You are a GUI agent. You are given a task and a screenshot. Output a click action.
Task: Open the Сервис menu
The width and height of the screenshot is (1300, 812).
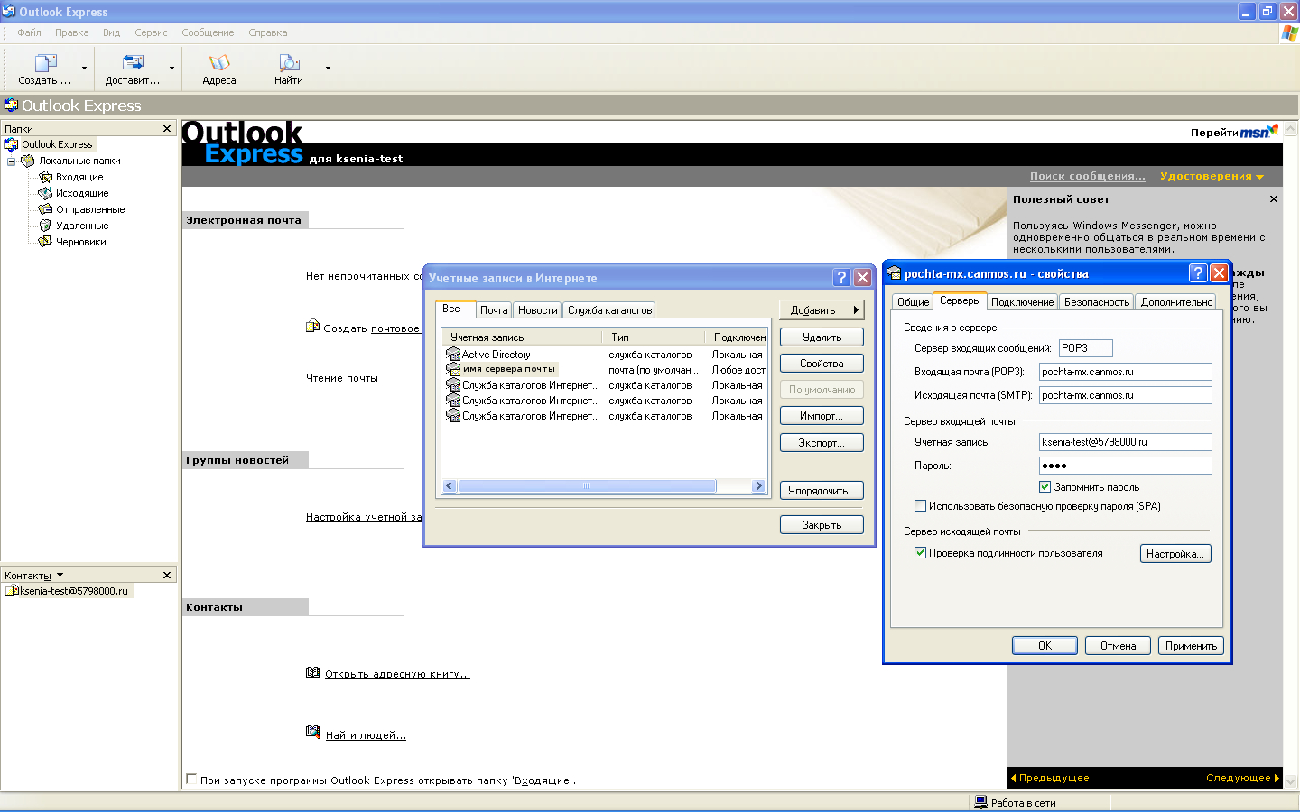click(151, 32)
